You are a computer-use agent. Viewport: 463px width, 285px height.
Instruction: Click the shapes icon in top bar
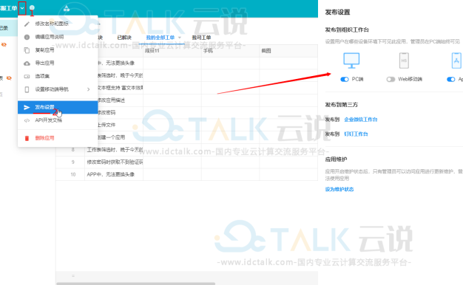point(67,8)
